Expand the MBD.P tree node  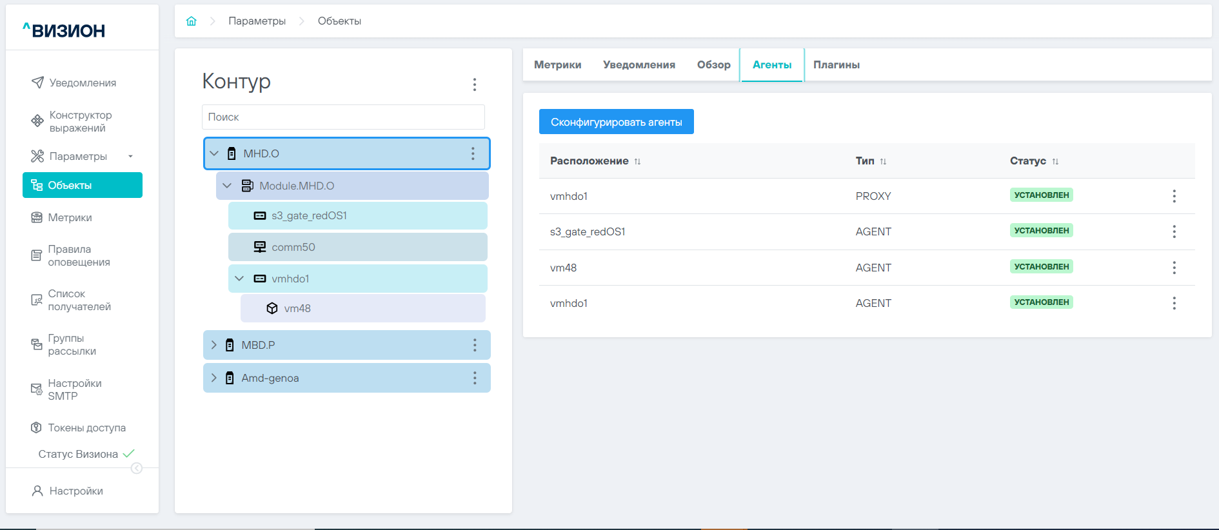coord(214,345)
